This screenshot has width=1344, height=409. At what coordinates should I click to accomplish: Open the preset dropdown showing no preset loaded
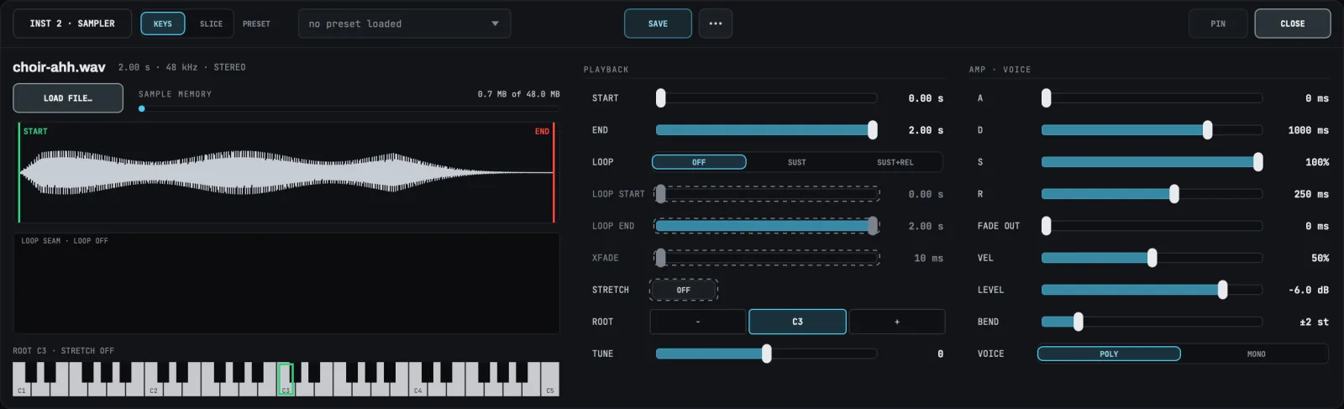404,24
